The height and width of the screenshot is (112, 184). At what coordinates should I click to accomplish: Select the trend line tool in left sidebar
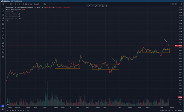[x=3, y=11]
